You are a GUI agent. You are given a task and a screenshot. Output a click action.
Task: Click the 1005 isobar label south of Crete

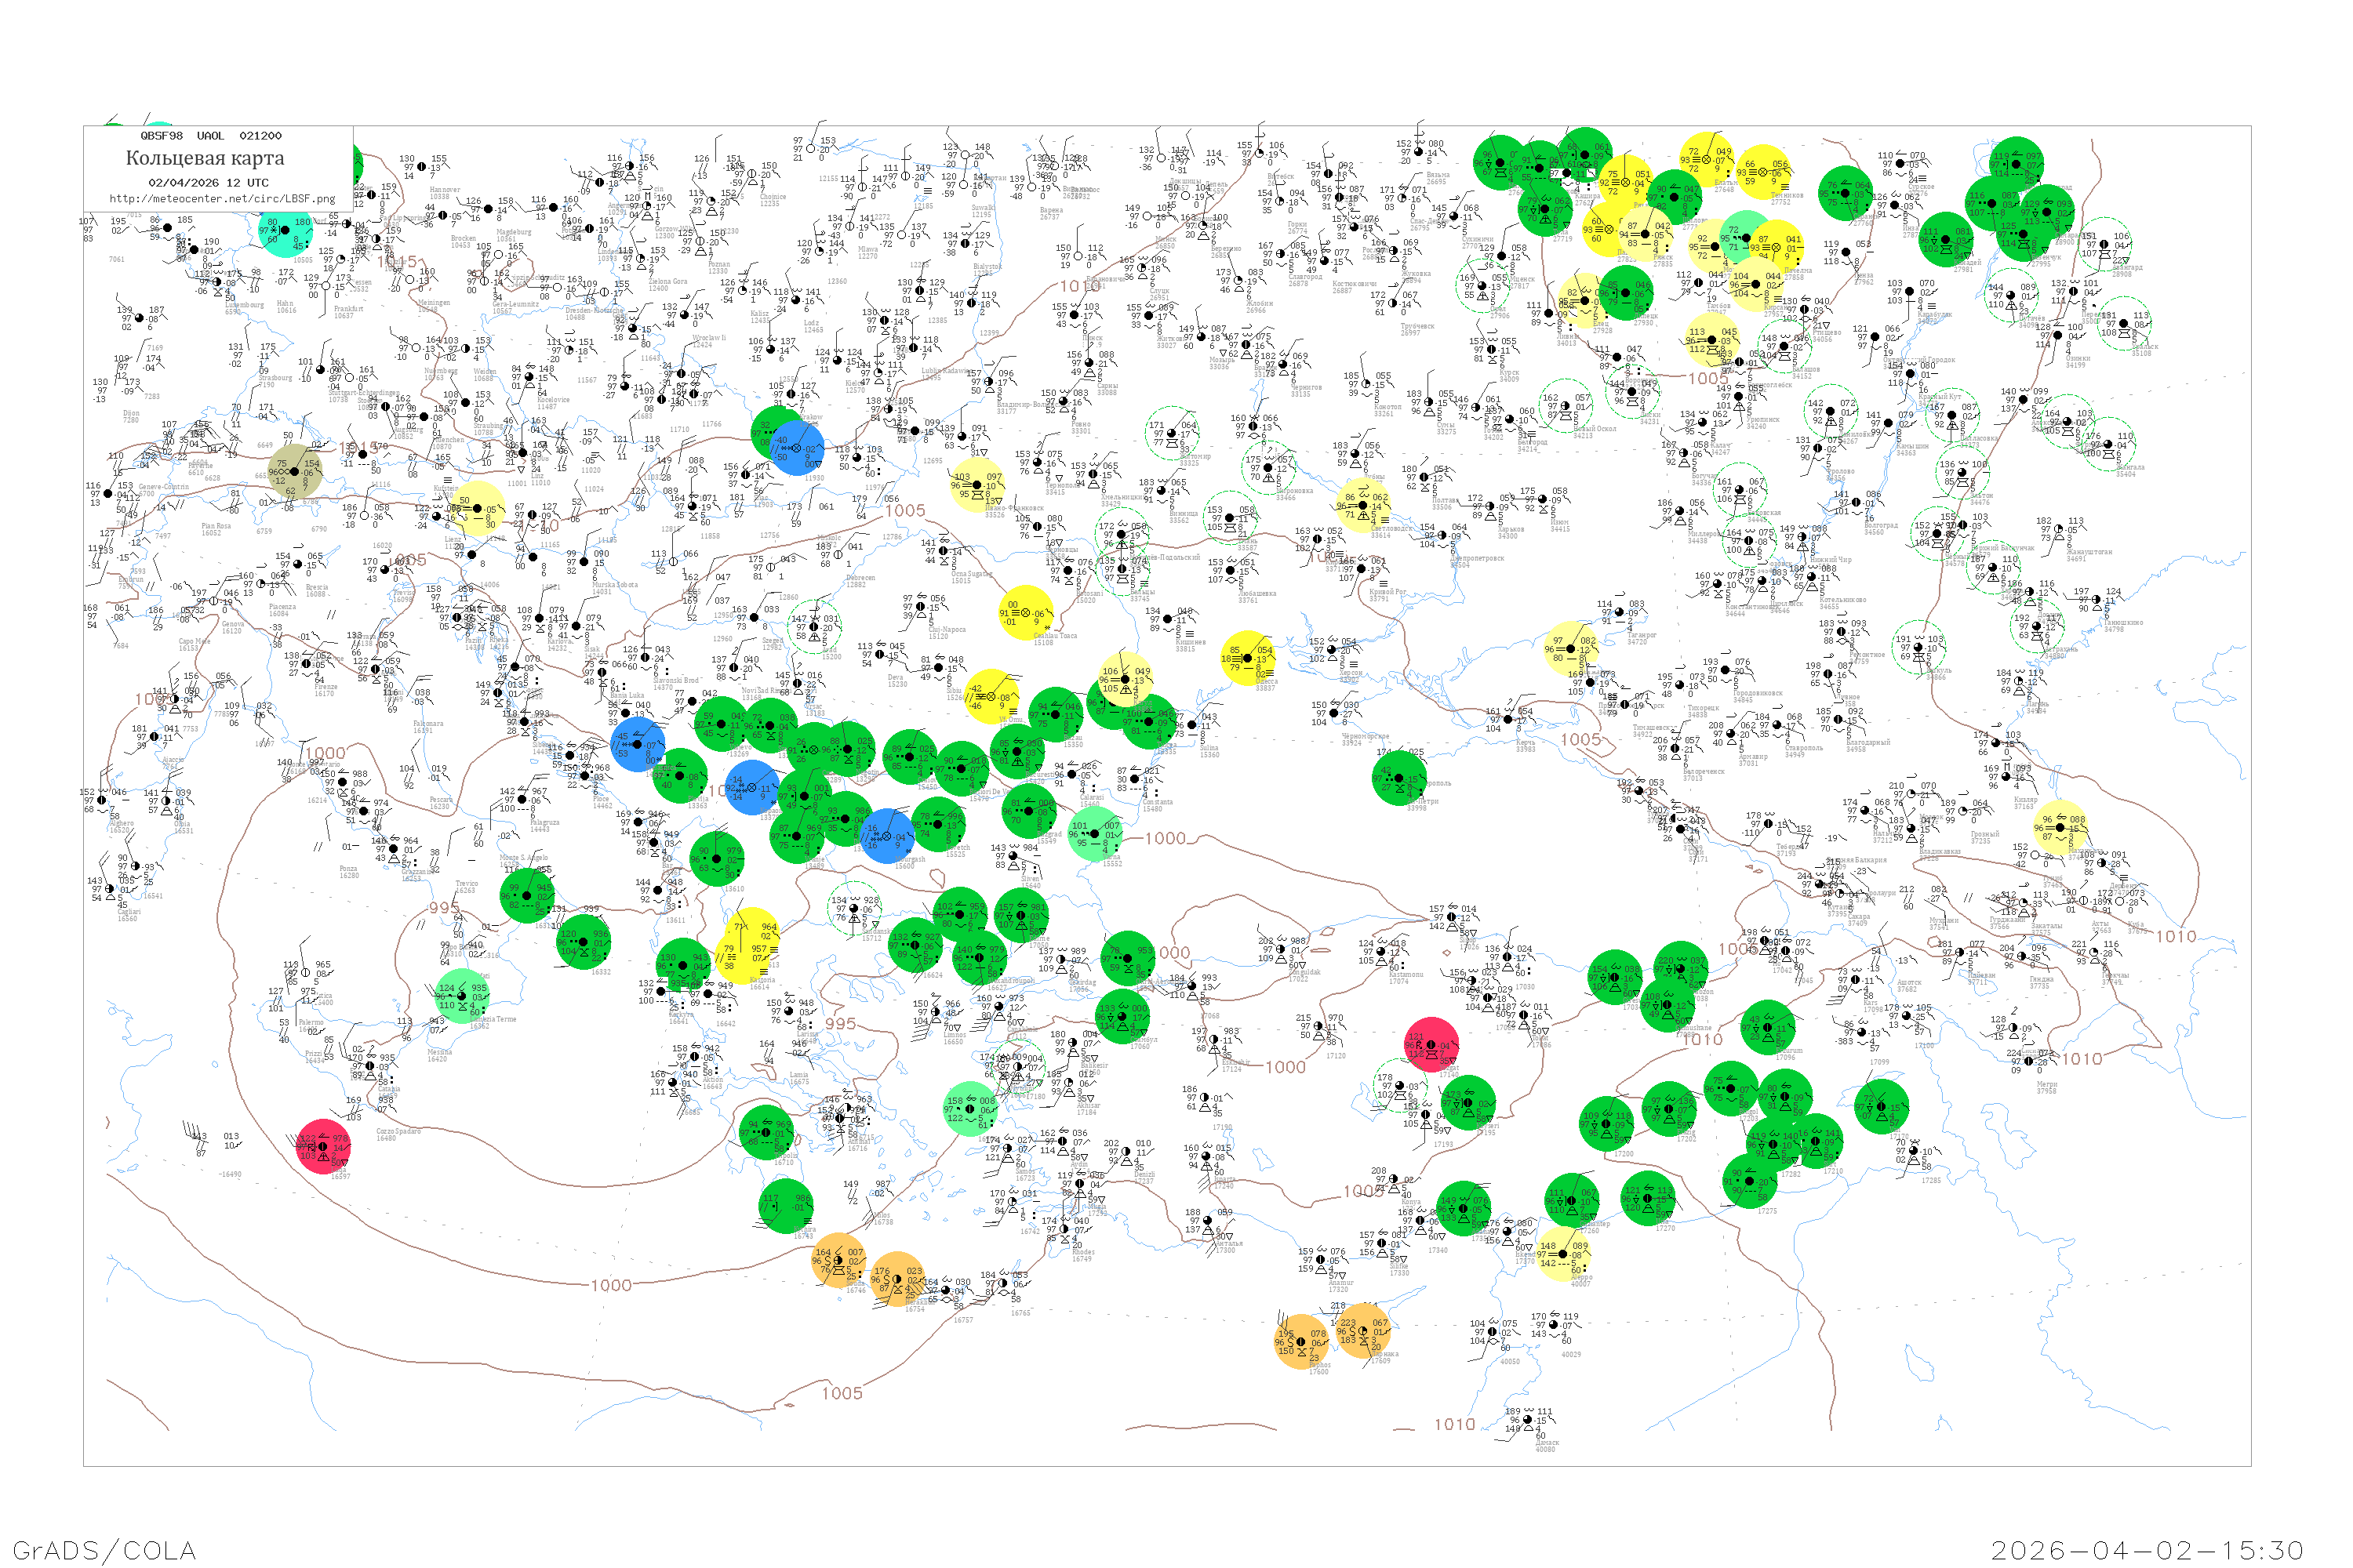(842, 1393)
